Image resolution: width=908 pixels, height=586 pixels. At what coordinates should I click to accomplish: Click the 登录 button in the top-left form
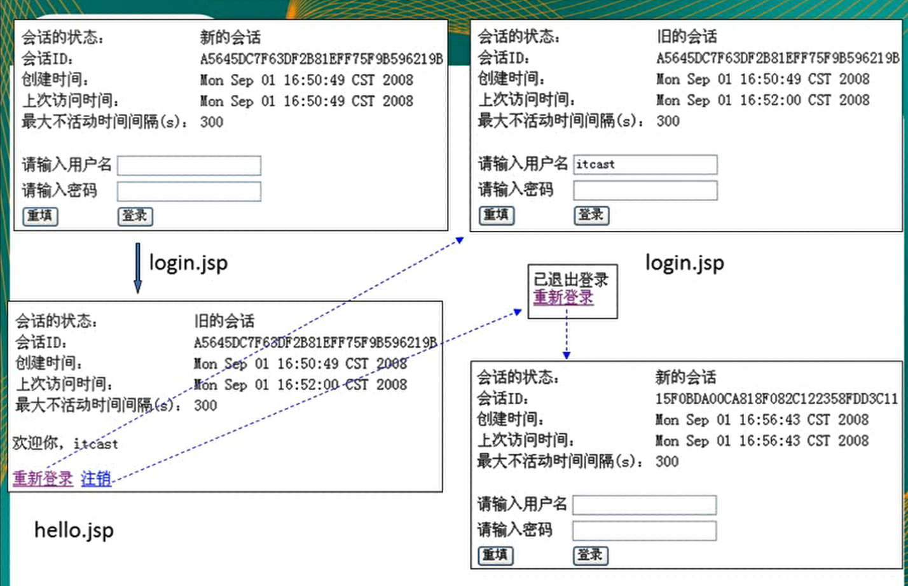click(x=134, y=216)
